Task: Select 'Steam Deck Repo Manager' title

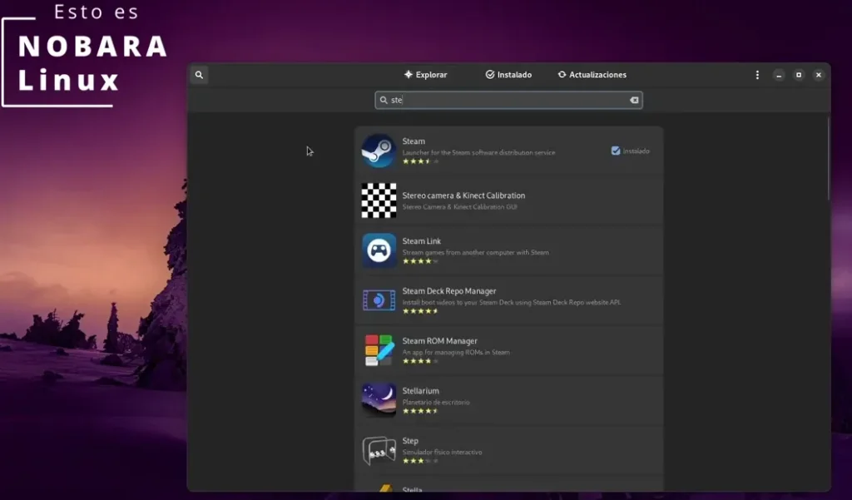Action: point(448,291)
